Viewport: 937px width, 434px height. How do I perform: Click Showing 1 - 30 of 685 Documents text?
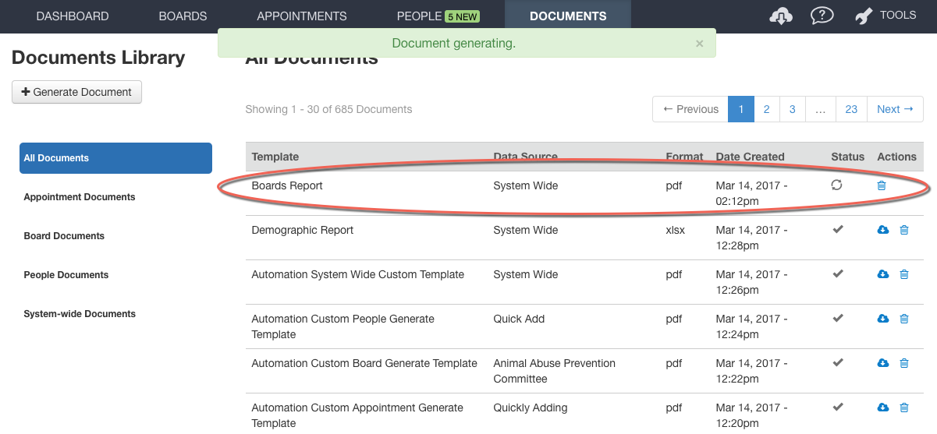tap(328, 109)
